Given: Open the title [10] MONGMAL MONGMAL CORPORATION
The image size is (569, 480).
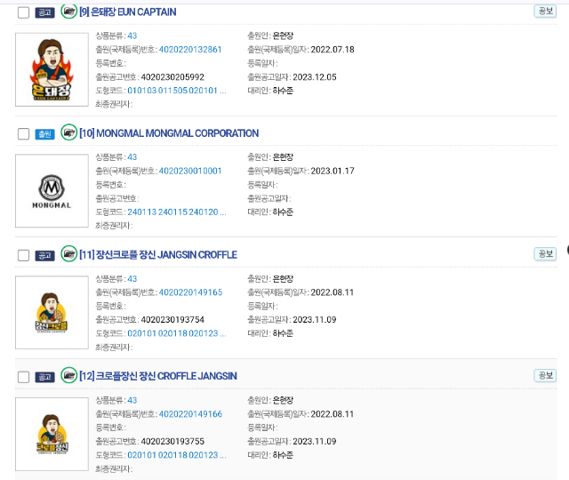Looking at the screenshot, I should tap(169, 133).
